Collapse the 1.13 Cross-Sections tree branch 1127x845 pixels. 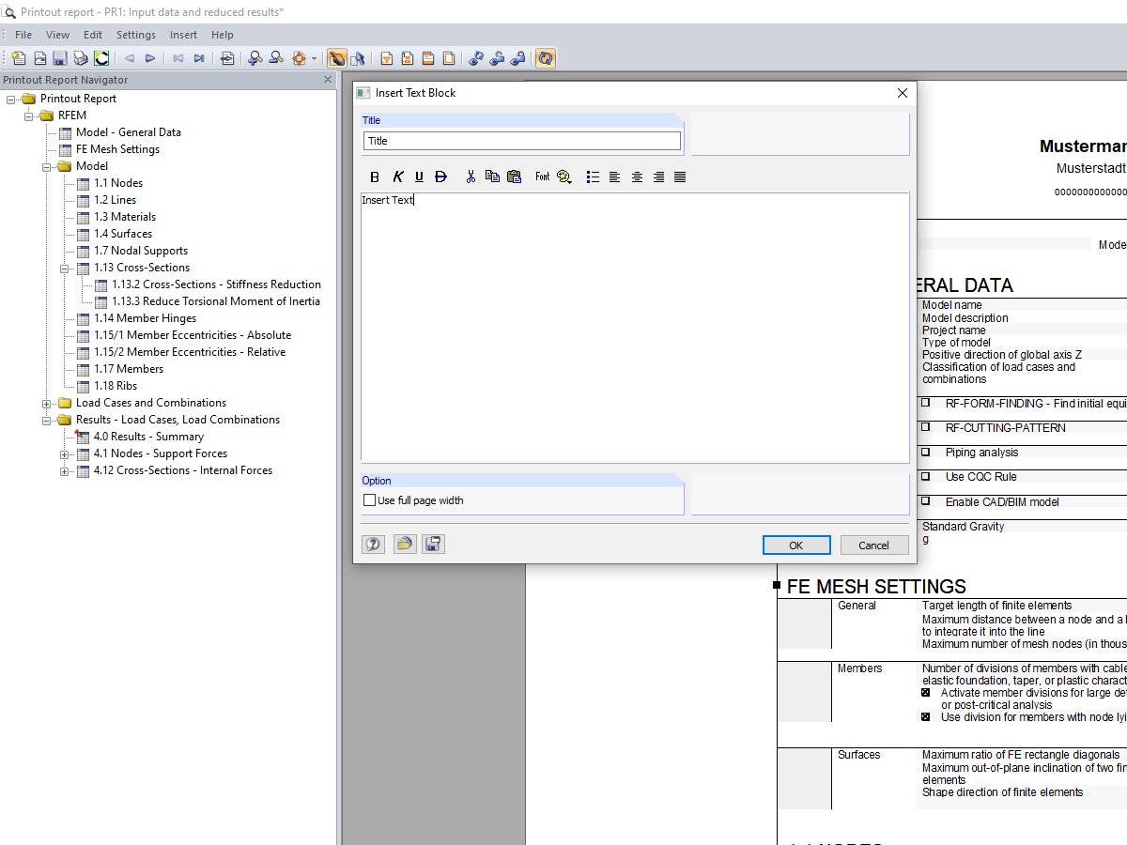click(x=63, y=268)
